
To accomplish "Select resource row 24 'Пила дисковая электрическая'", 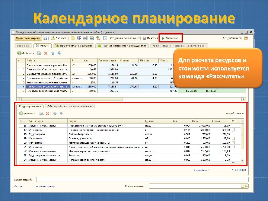I will [130, 160].
